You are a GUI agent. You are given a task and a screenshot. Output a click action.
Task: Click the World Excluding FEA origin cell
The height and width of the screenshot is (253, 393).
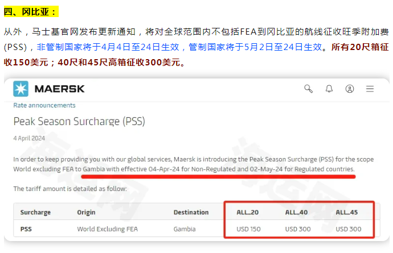[x=108, y=229]
